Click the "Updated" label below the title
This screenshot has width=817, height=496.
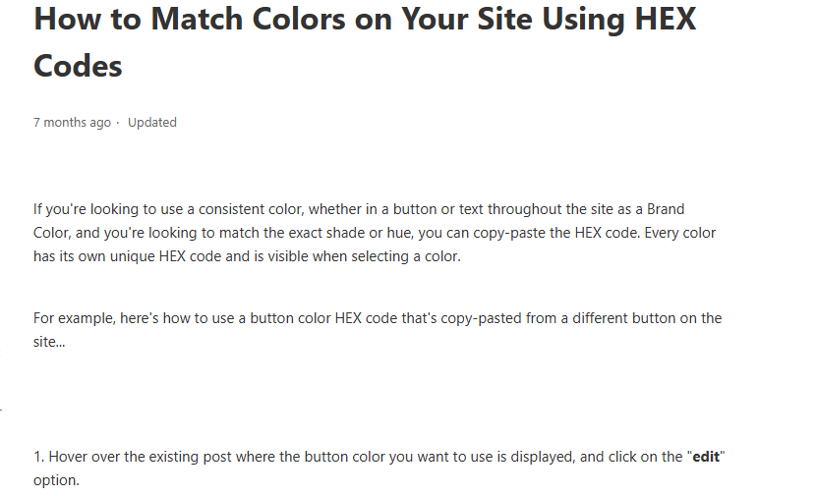tap(152, 123)
